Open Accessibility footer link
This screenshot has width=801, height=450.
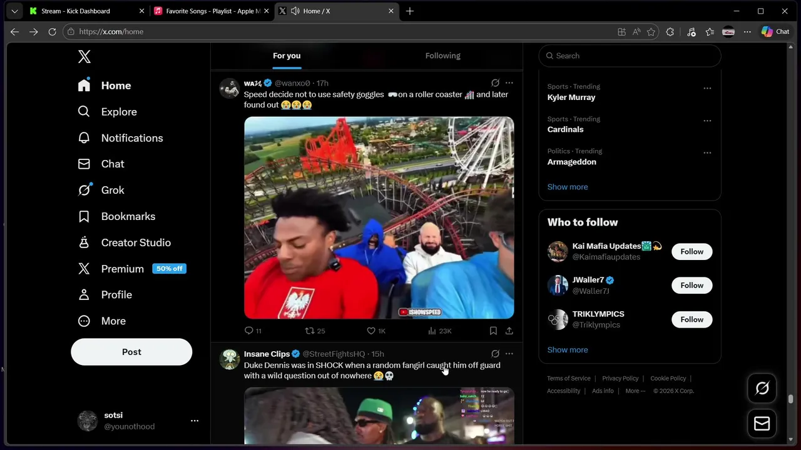[564, 391]
